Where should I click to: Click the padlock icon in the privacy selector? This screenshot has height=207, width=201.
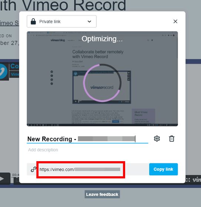[33, 21]
